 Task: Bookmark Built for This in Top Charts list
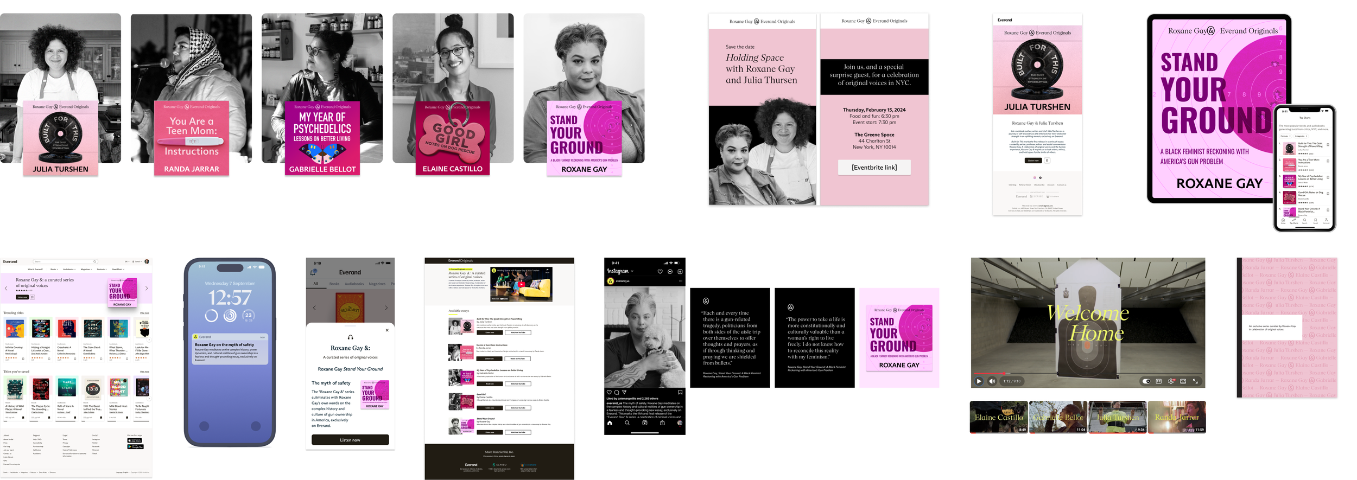tap(1328, 145)
